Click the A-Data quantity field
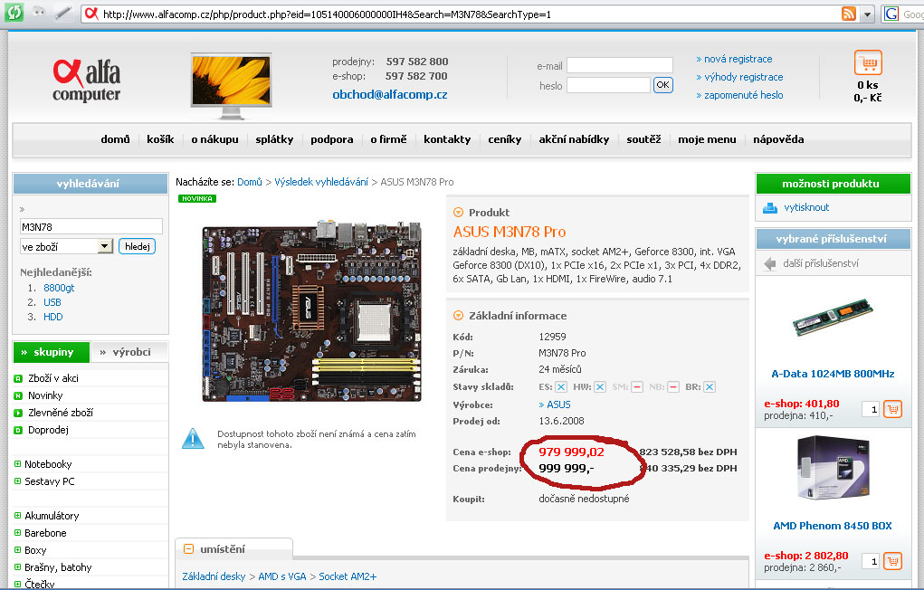This screenshot has width=924, height=590. point(871,409)
